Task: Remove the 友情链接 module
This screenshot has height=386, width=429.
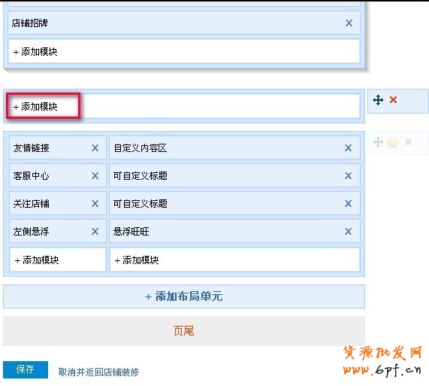Action: point(95,148)
